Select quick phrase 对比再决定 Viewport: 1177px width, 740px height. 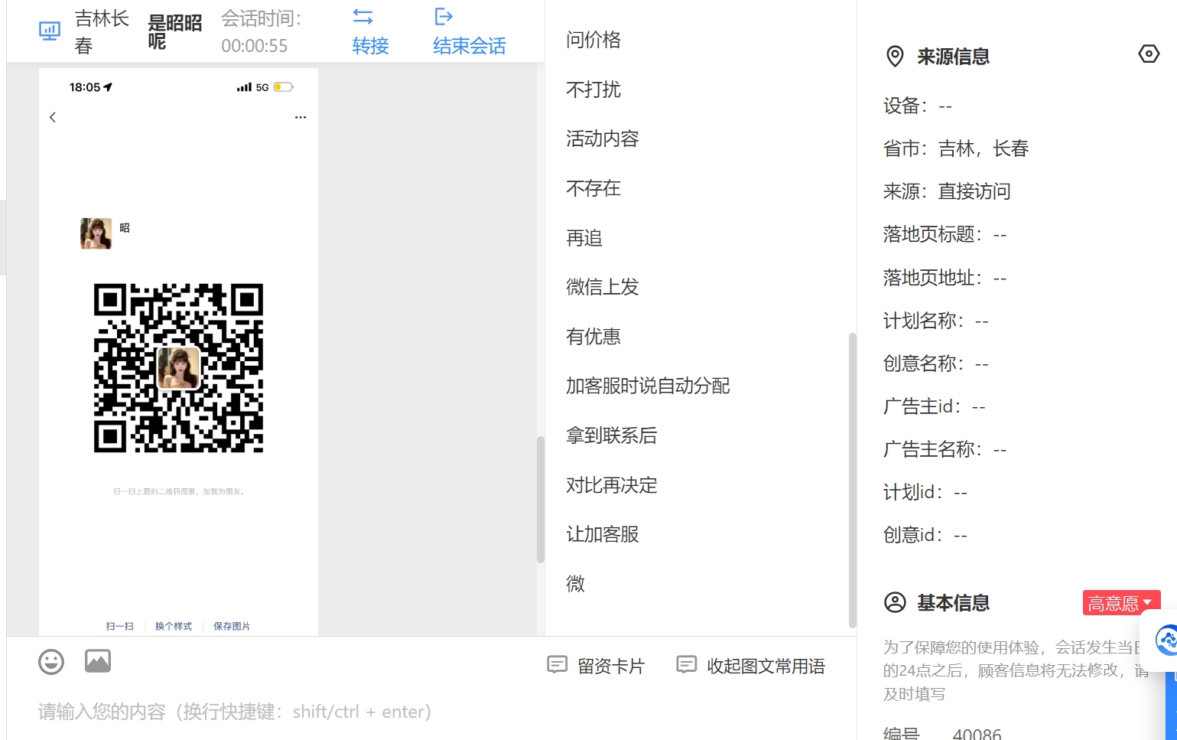[612, 485]
